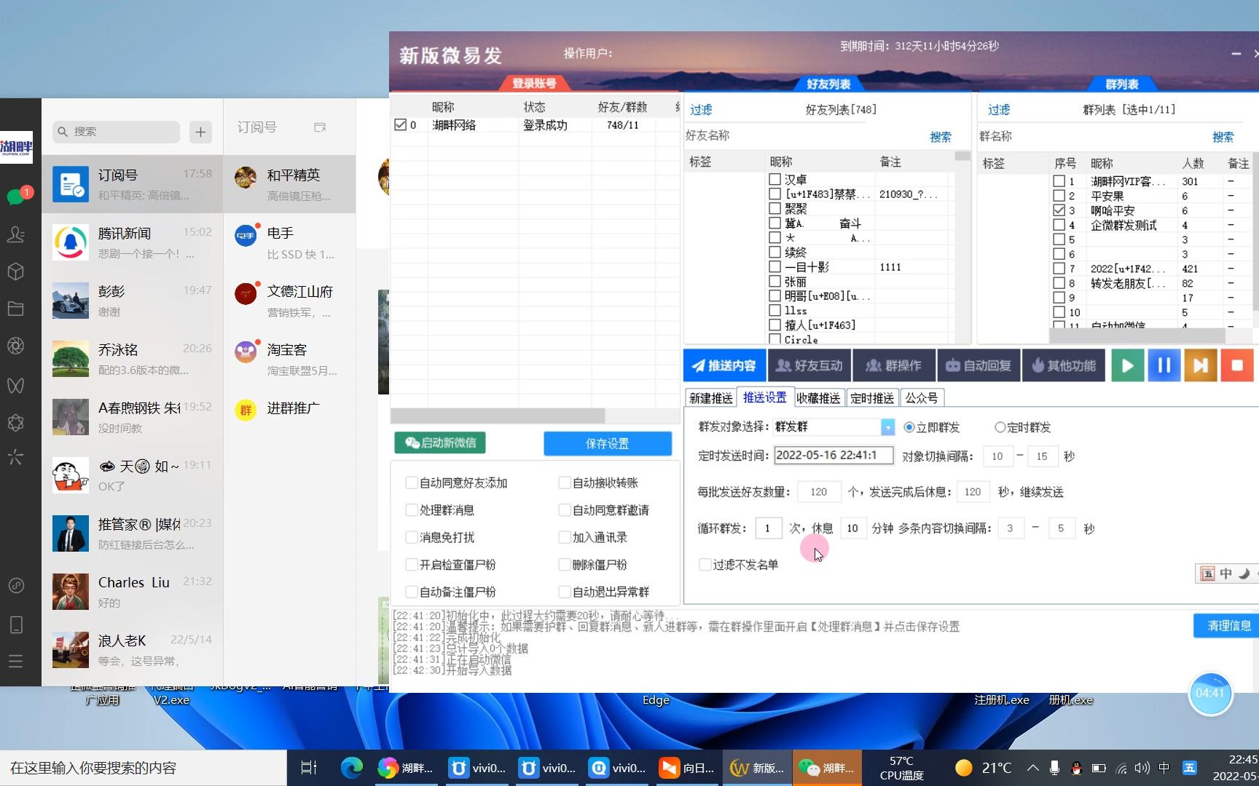Viewport: 1259px width, 786px height.
Task: Toggle 自动同意好友添加 checkbox
Action: (411, 483)
